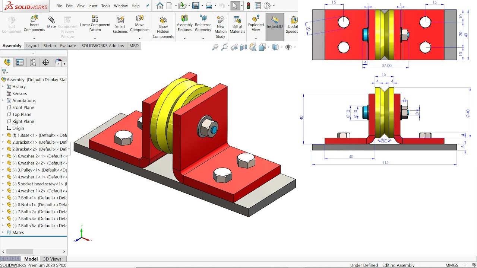The image size is (477, 268).
Task: Expand Reference Geometry dropdown arrow
Action: point(203,38)
